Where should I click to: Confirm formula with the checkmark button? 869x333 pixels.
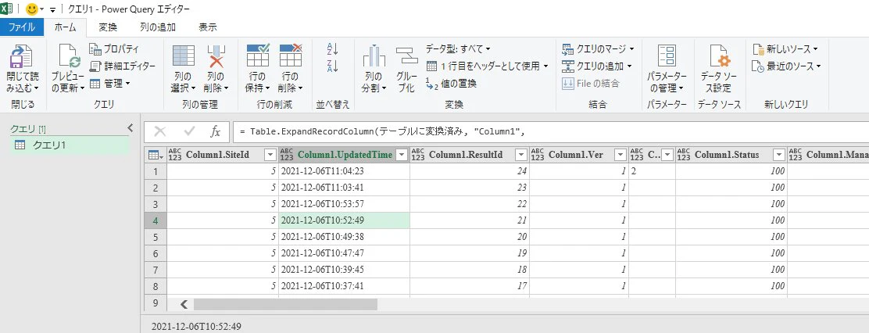(190, 131)
